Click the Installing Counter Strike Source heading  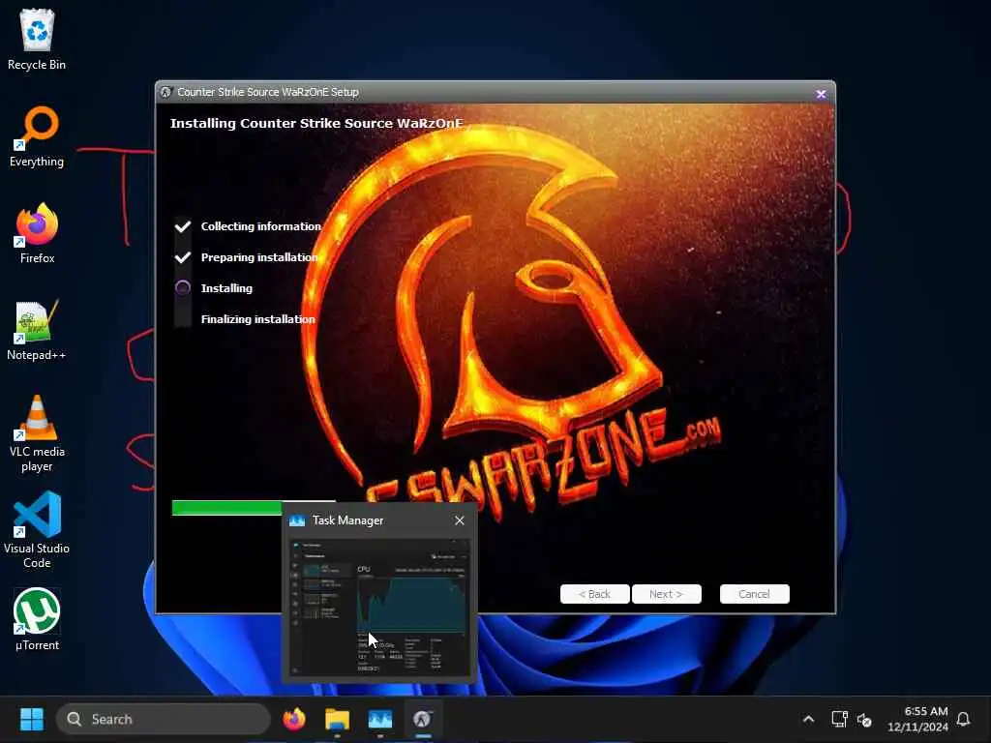[x=316, y=123]
